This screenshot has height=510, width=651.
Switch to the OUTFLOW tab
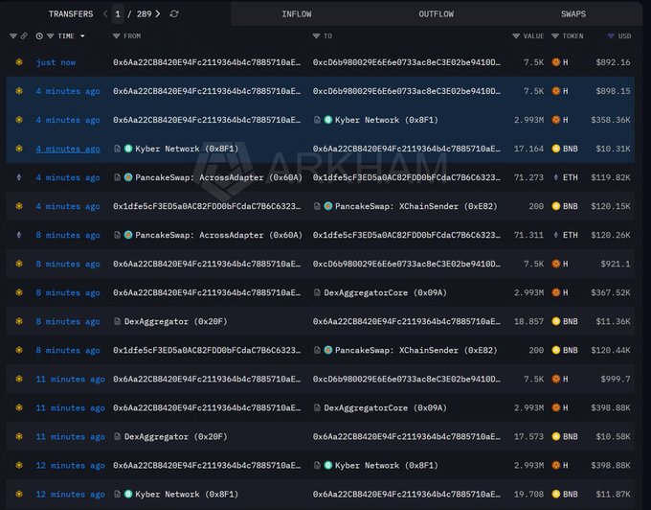(437, 14)
